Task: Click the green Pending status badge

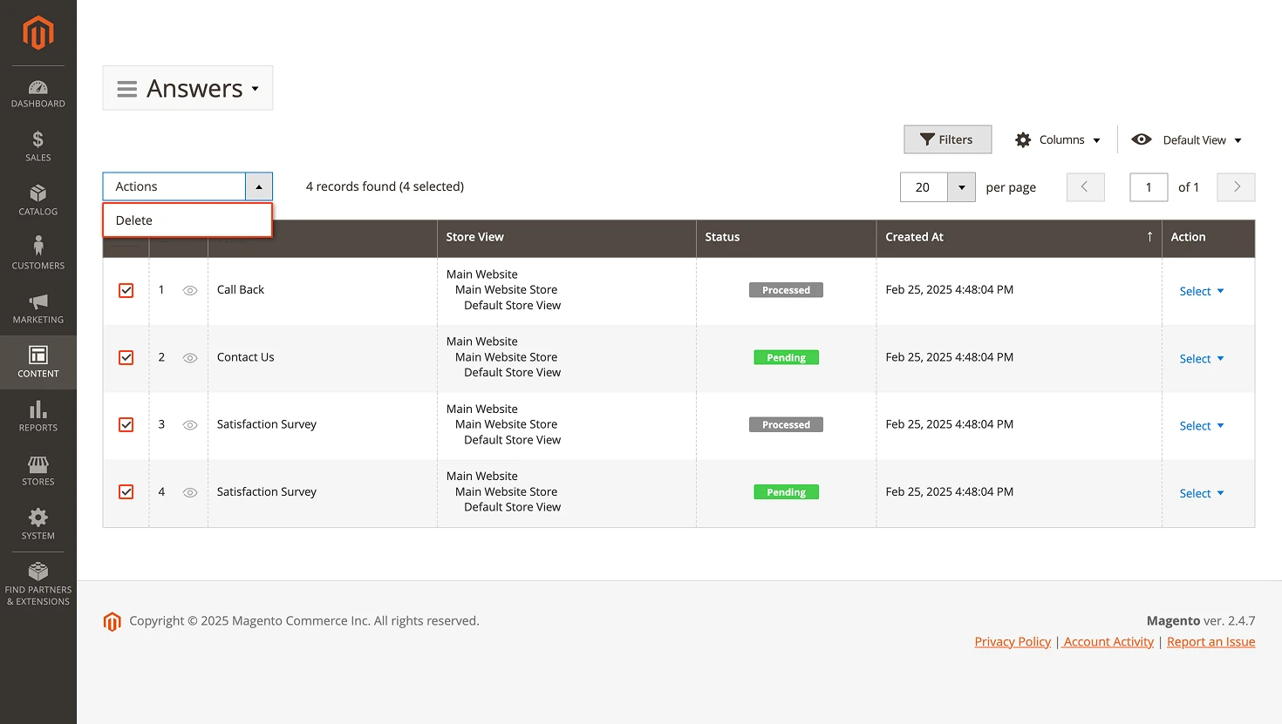Action: (x=786, y=357)
